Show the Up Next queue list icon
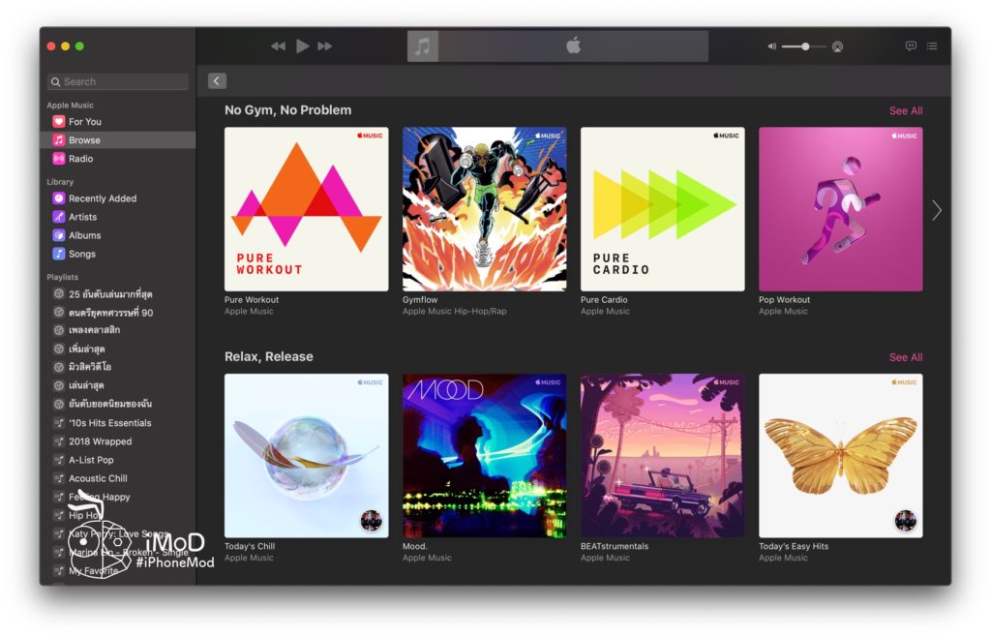Viewport: 991px width, 638px height. [932, 46]
